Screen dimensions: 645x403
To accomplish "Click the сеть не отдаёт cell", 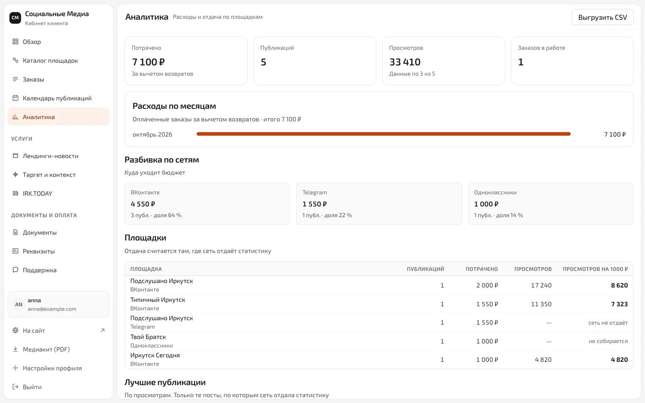I will pos(608,323).
